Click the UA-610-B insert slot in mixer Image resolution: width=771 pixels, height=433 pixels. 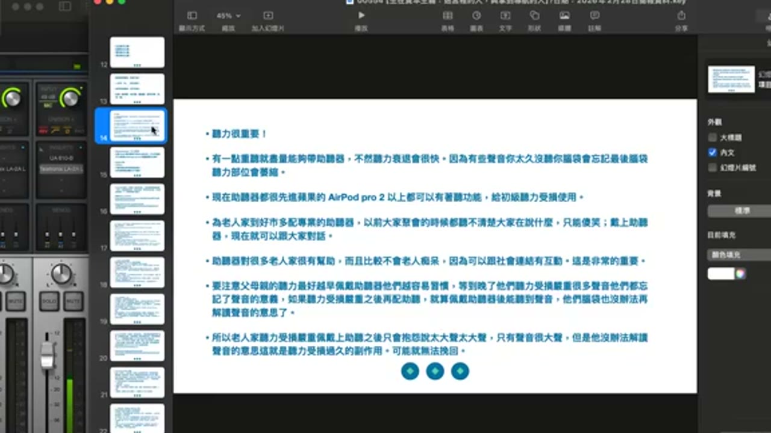61,158
